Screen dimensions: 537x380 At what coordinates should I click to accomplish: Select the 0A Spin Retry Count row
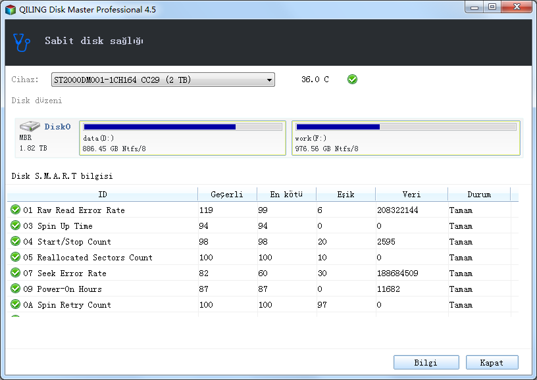point(263,304)
